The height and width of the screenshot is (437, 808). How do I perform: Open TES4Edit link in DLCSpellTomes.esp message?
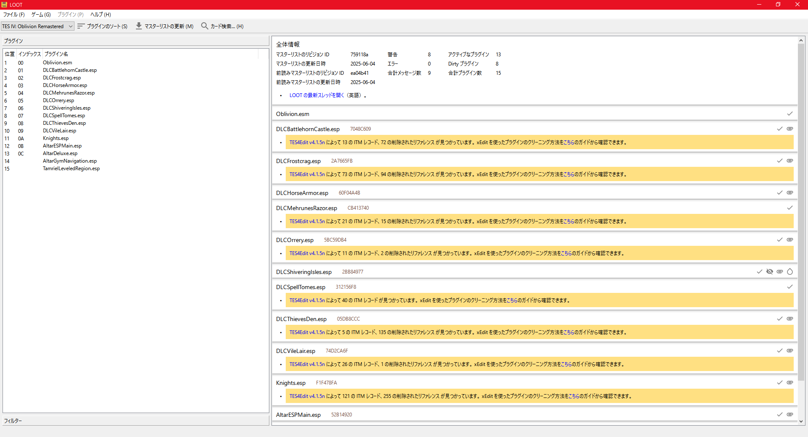(307, 300)
